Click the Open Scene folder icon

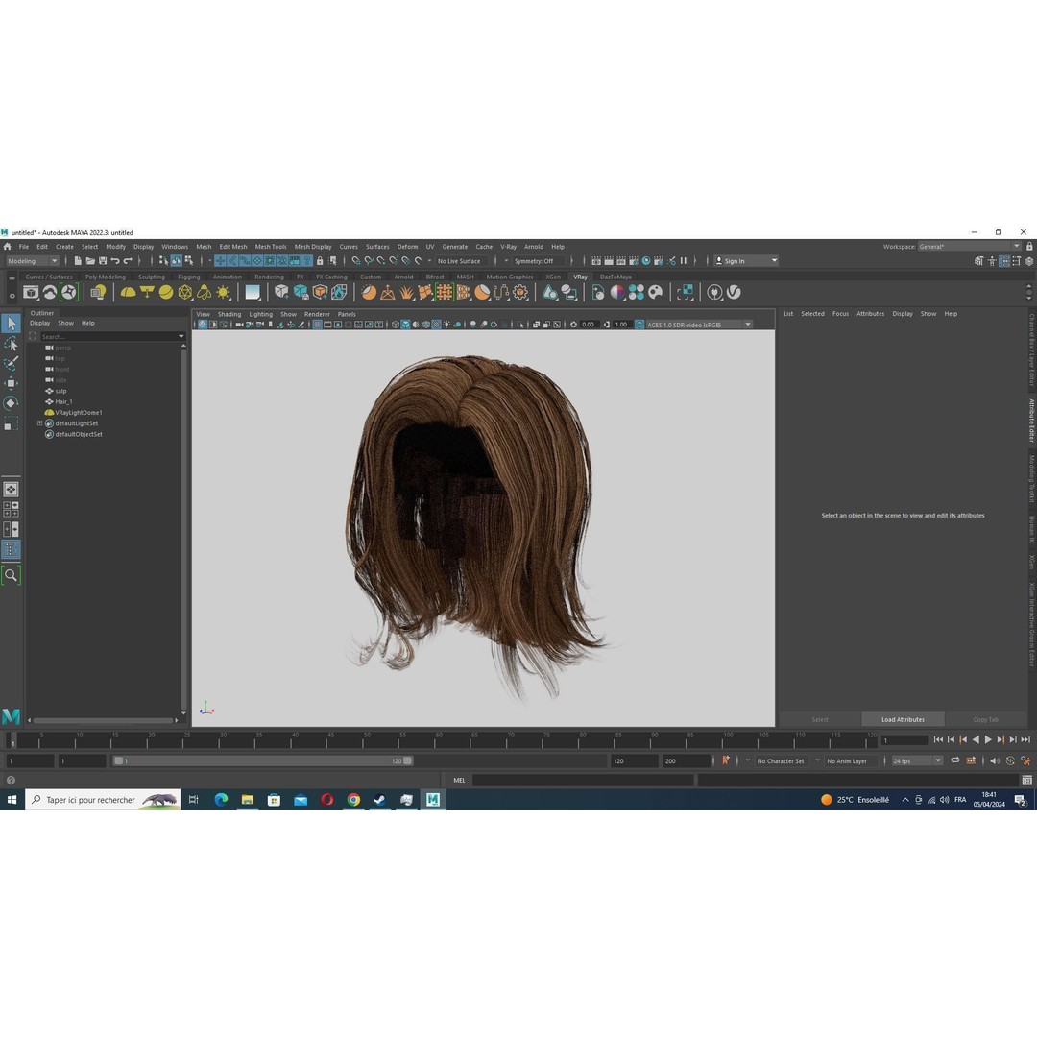(90, 261)
